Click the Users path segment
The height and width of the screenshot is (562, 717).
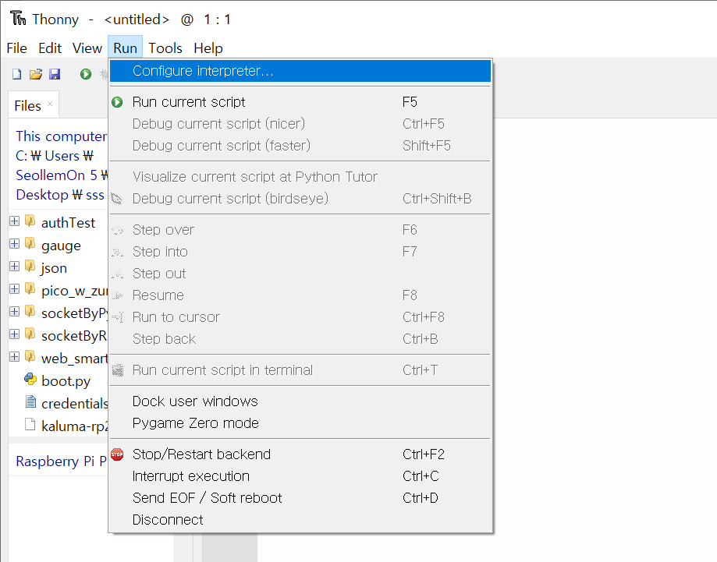(x=62, y=156)
